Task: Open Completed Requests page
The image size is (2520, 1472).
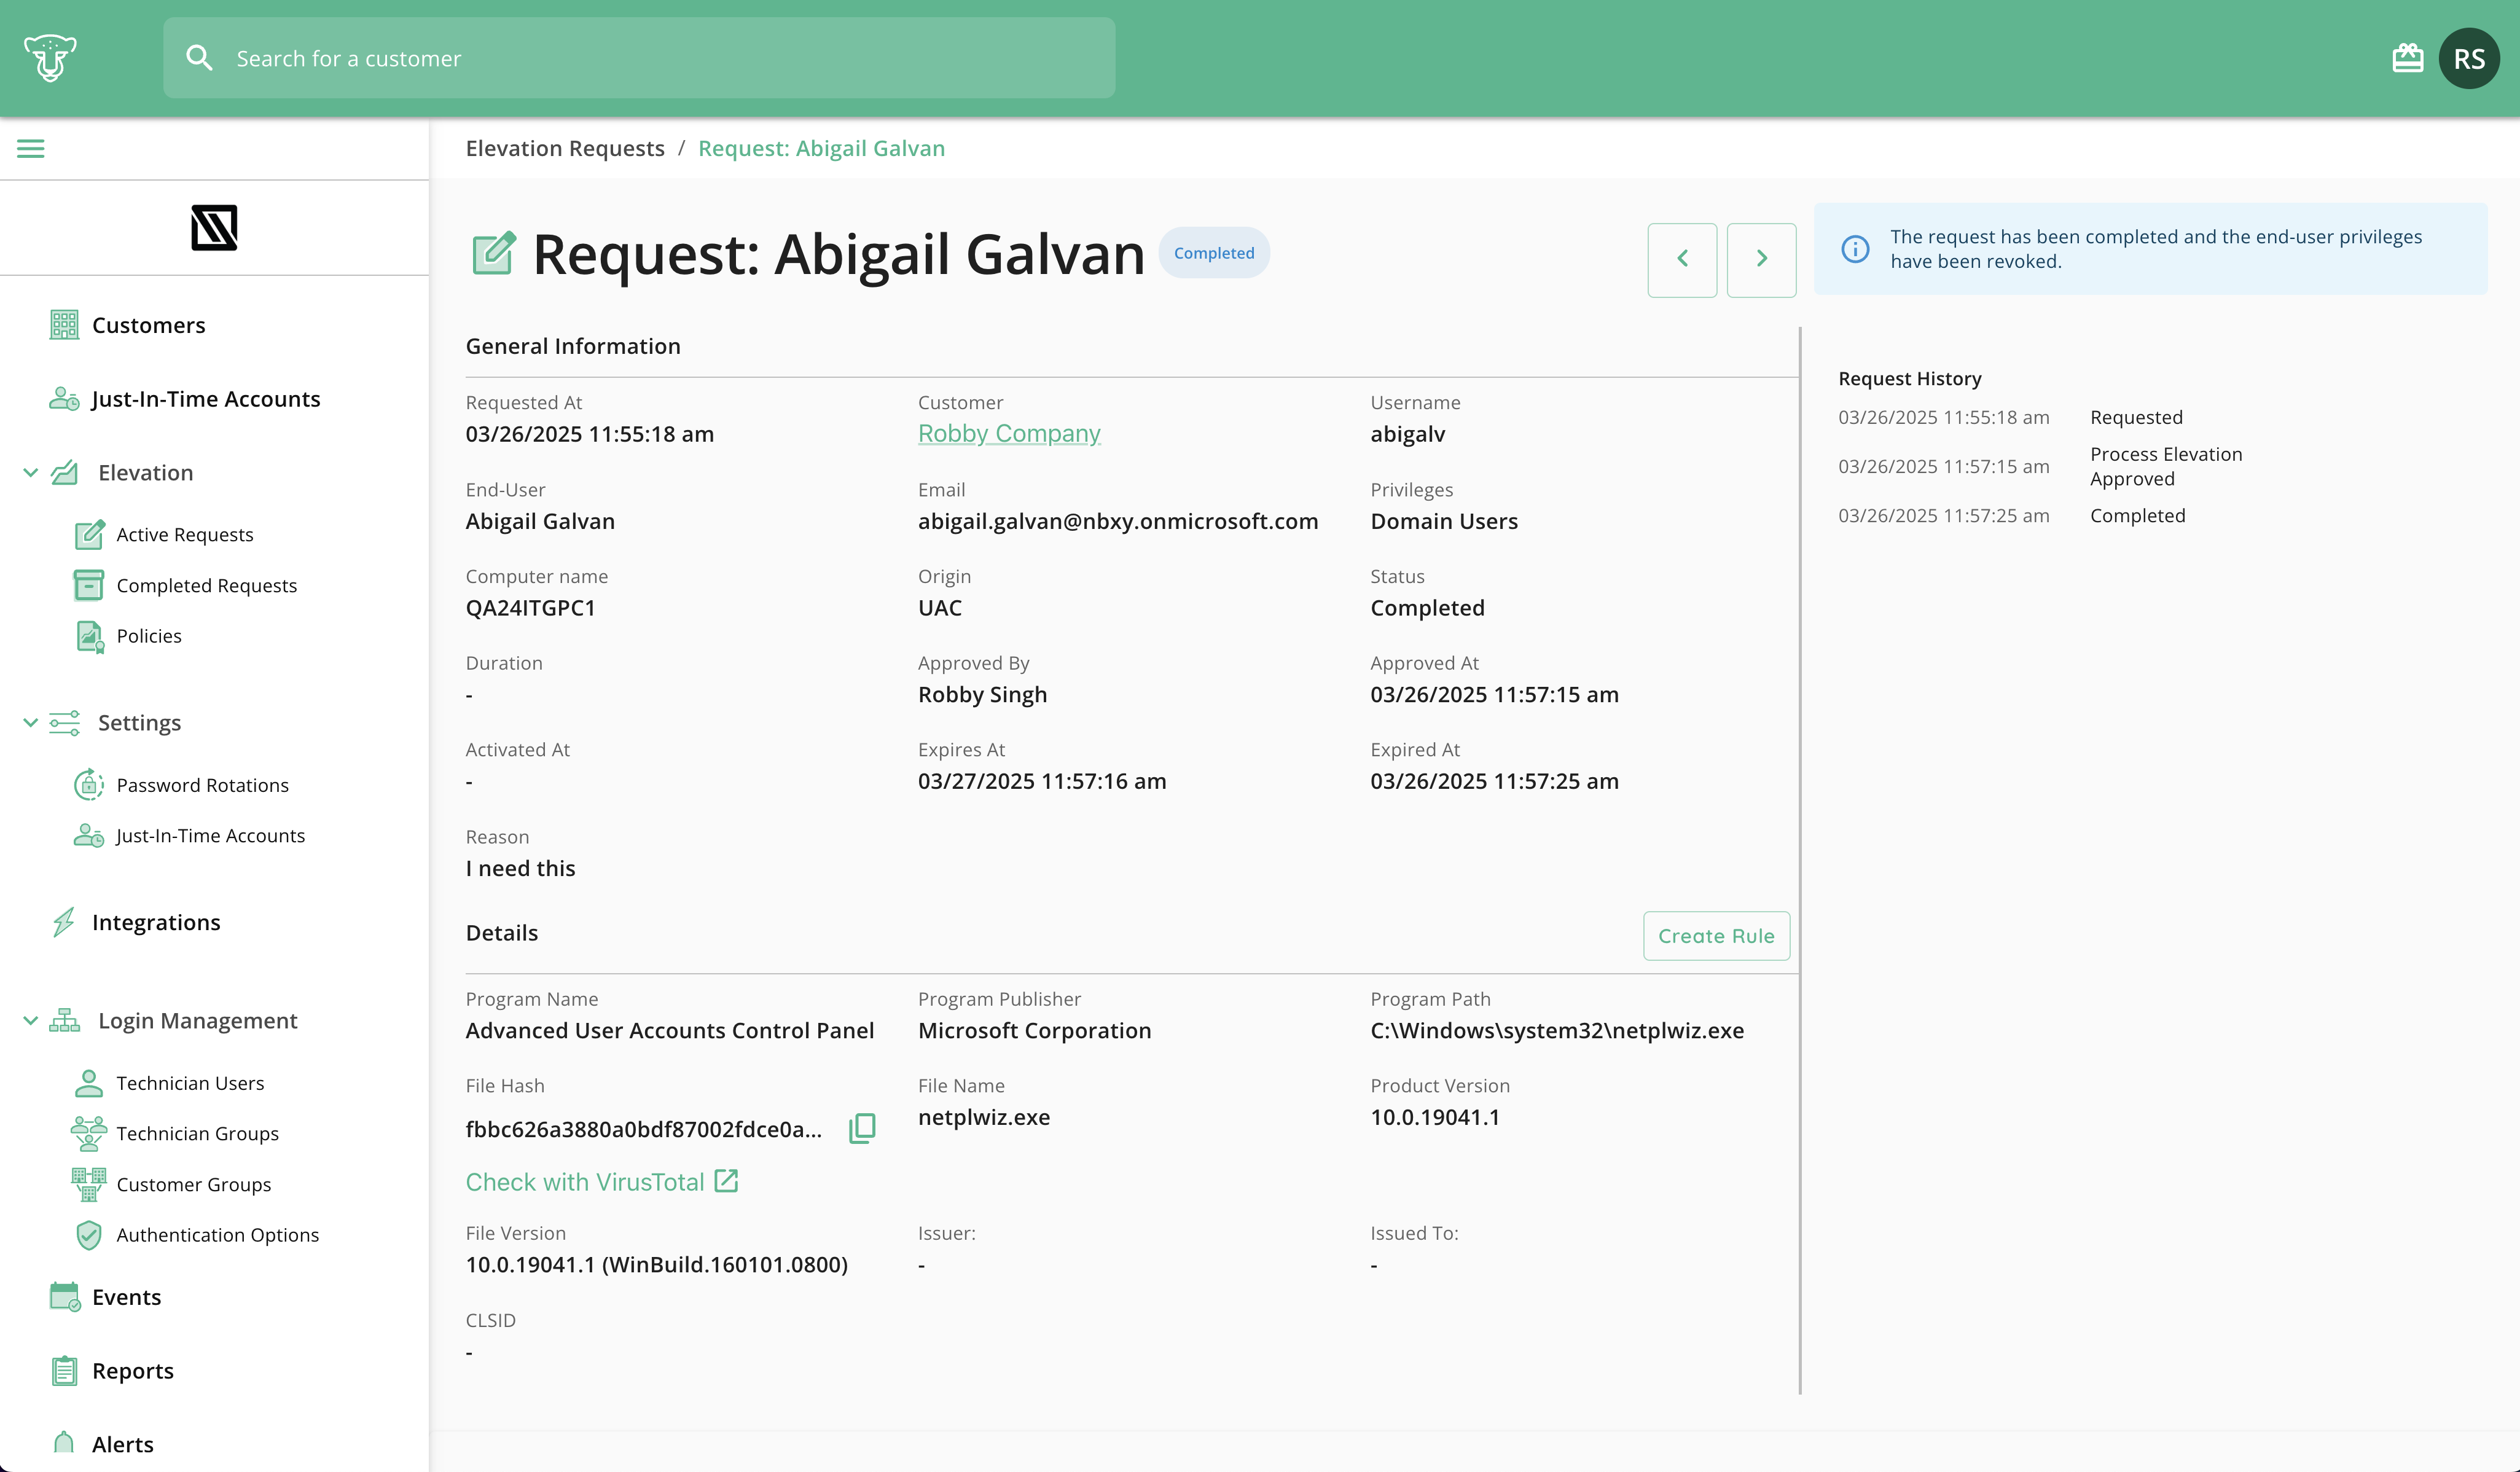Action: tap(207, 585)
